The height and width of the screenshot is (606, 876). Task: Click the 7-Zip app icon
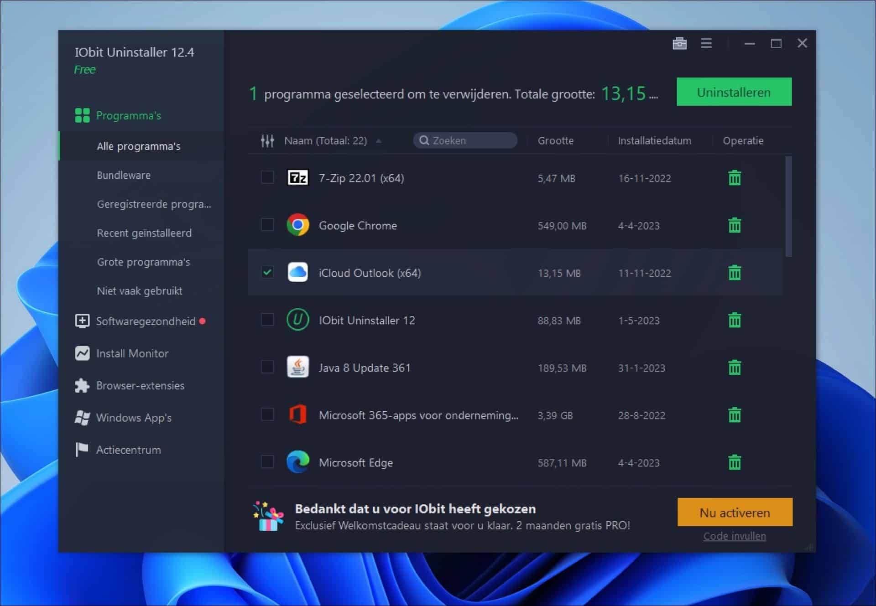click(x=298, y=177)
